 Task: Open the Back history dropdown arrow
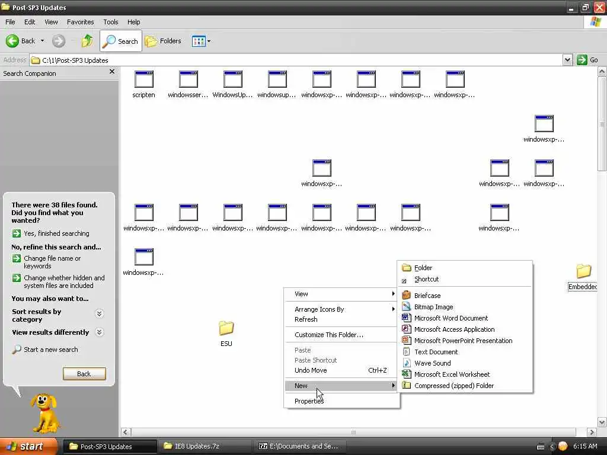[42, 41]
